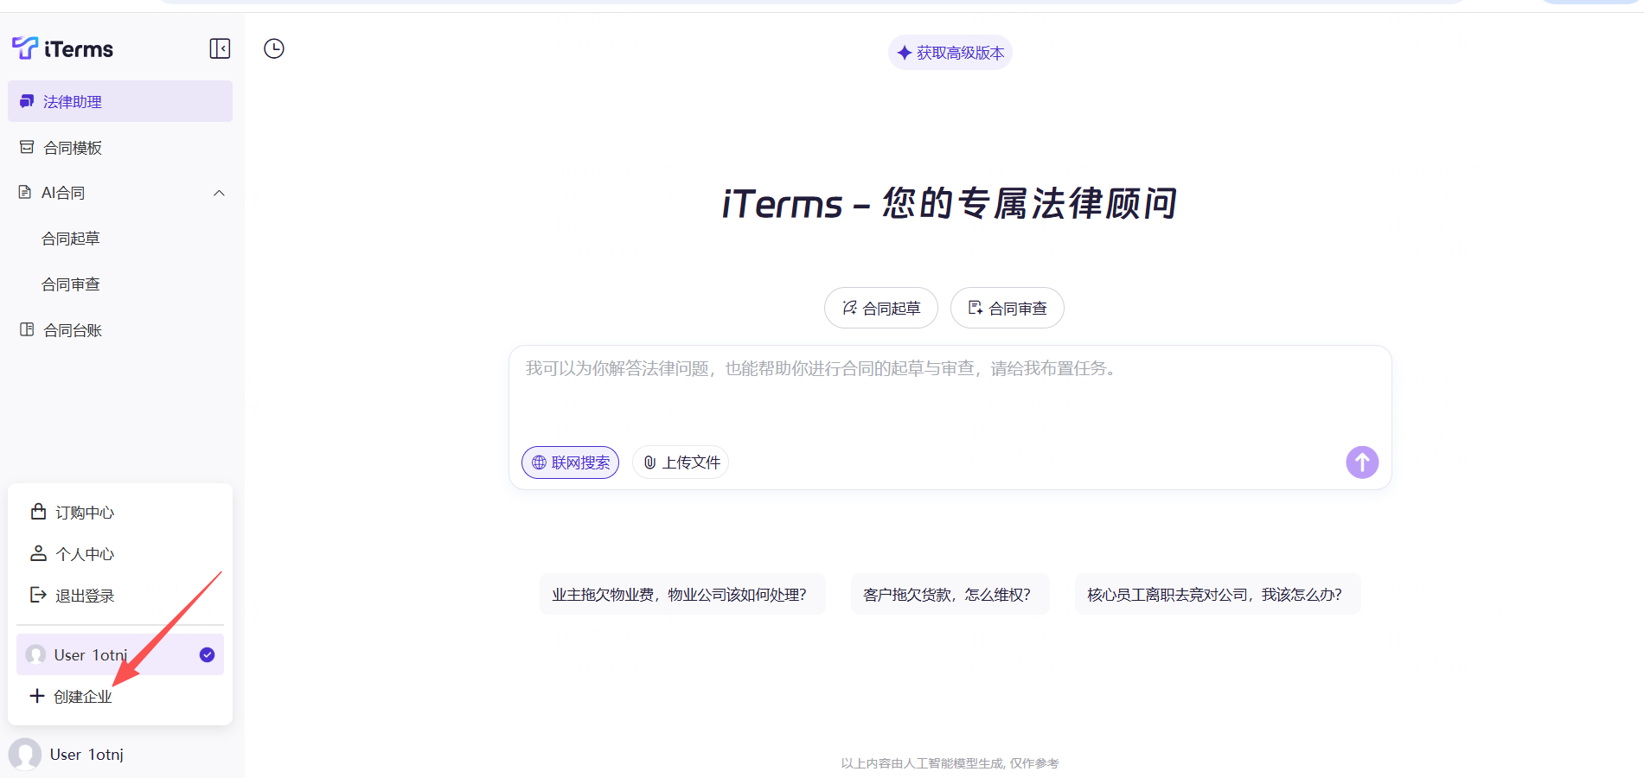Screen dimensions: 1644x778
Task: Click the user avatar at sidebar bottom
Action: 25,754
